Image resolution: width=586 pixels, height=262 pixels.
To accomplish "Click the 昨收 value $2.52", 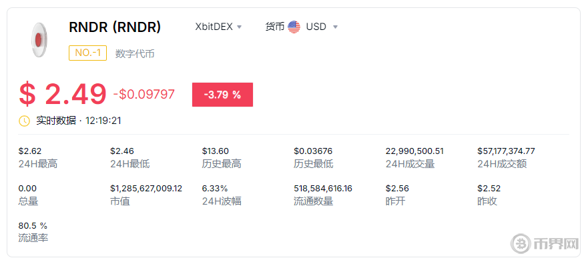I will [x=489, y=189].
